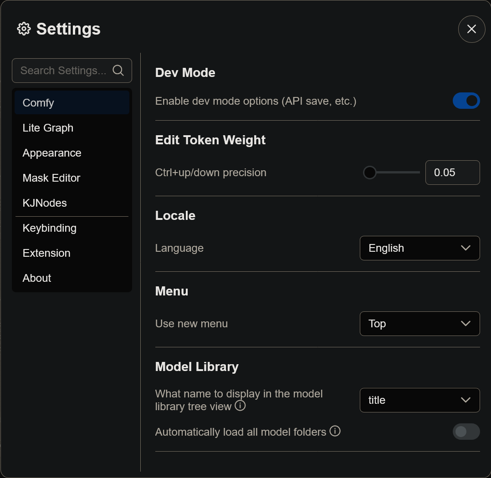The image size is (491, 478).
Task: Open the Appearance settings section
Action: [x=51, y=153]
